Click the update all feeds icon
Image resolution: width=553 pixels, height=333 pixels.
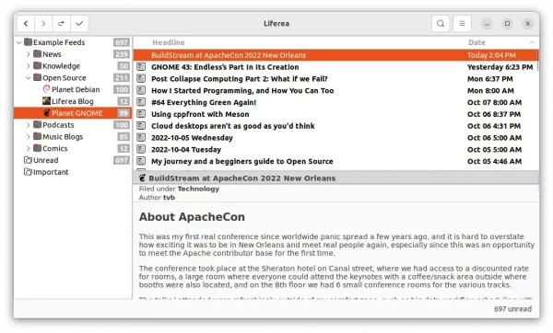pyautogui.click(x=62, y=24)
